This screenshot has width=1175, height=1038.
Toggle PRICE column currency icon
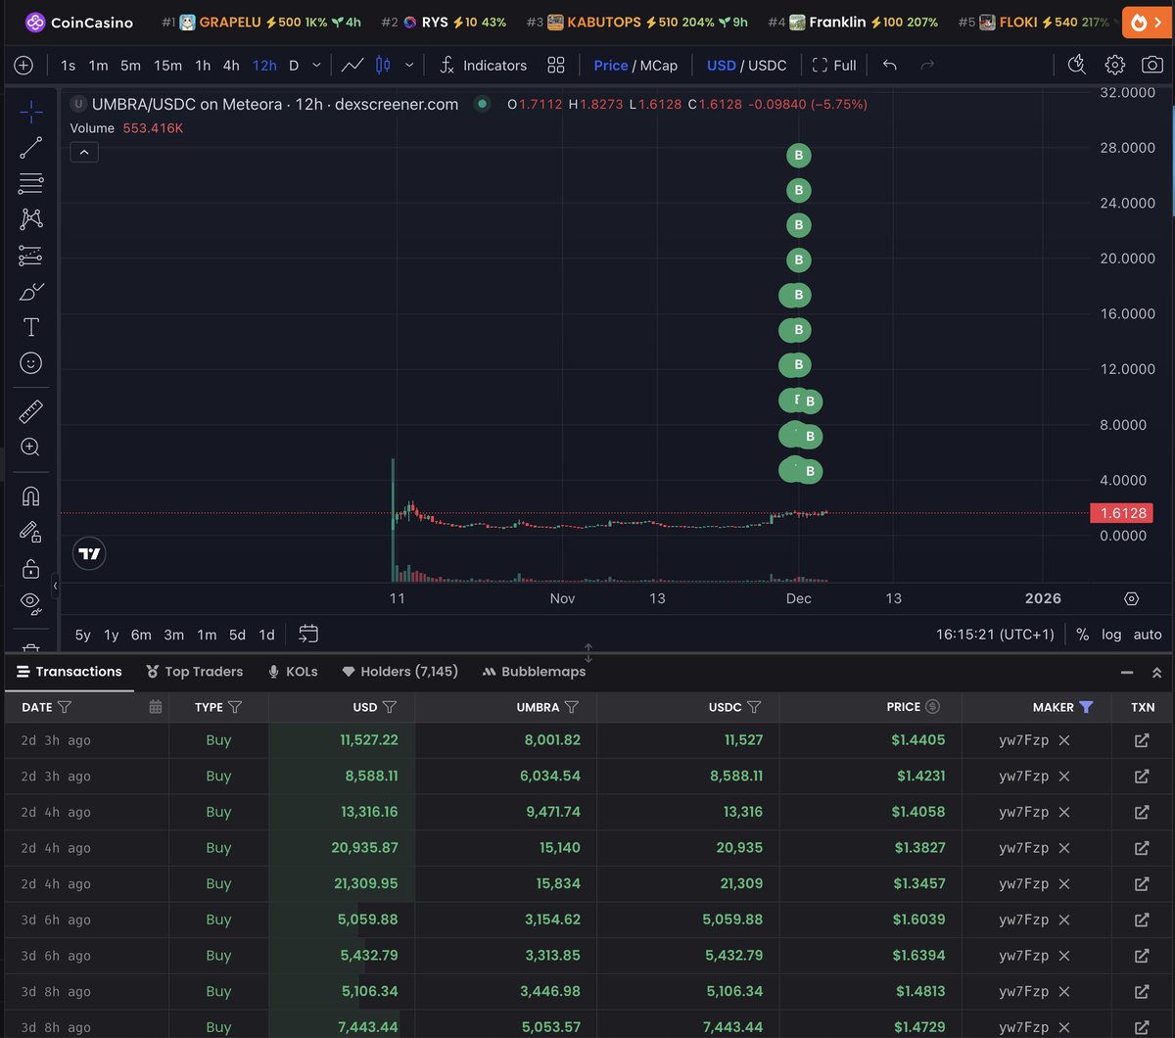(932, 707)
